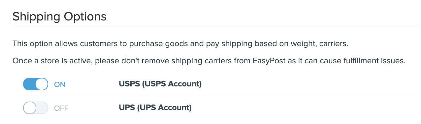Click the gray OFF label beside UPS

(x=61, y=108)
